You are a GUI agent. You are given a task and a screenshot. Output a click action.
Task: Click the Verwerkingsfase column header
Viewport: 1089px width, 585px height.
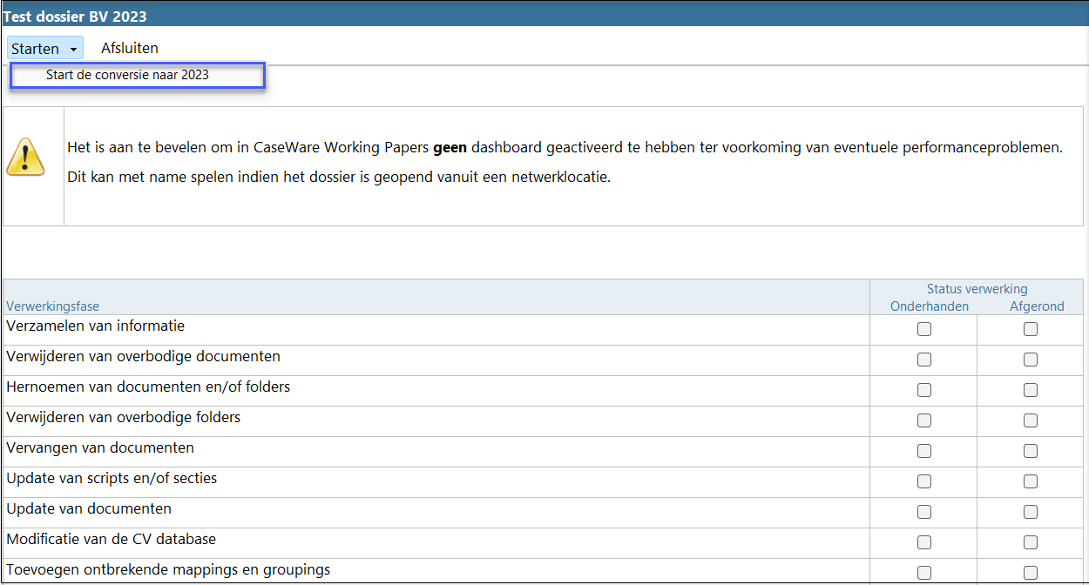[52, 306]
